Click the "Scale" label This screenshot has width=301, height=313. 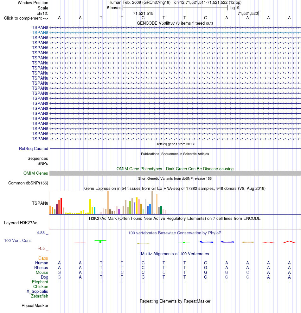point(43,8)
